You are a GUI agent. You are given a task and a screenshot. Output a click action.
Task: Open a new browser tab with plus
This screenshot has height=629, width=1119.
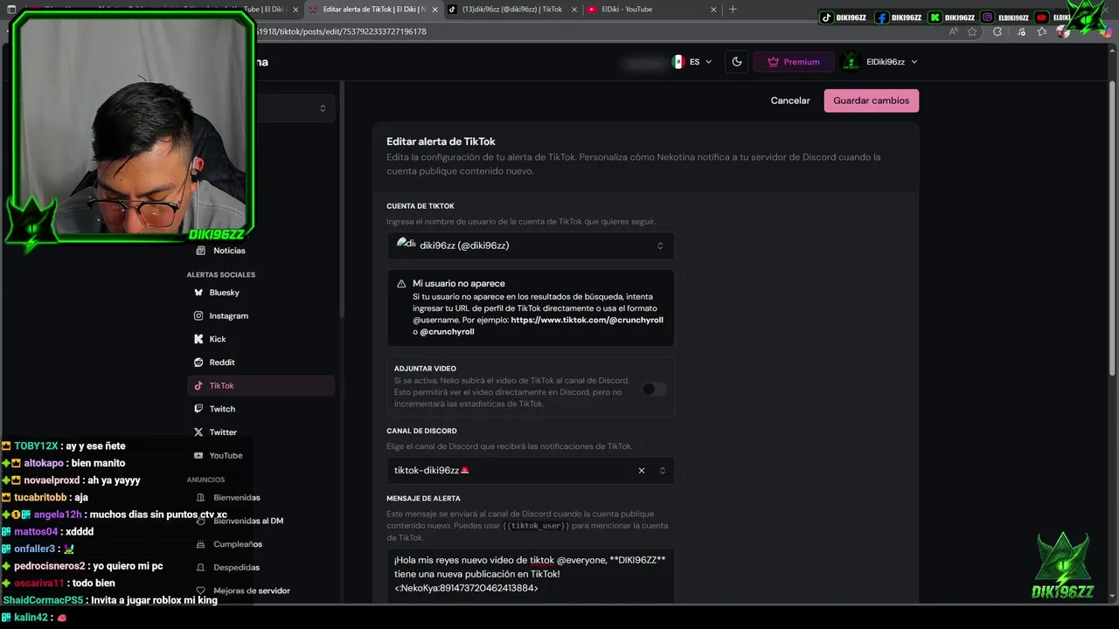[733, 10]
